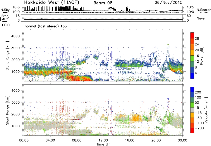Select the 'Freq. [MHz]' axis label

tap(5, 18)
